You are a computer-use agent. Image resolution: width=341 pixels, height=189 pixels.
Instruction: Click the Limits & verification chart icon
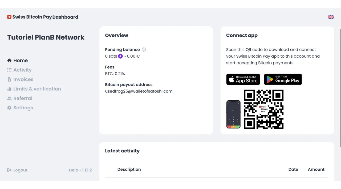(x=9, y=89)
